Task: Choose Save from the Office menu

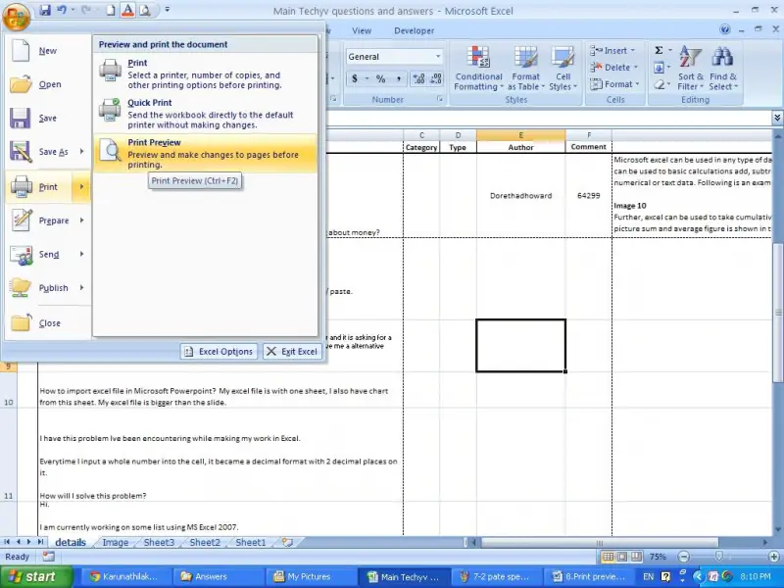Action: 48,118
